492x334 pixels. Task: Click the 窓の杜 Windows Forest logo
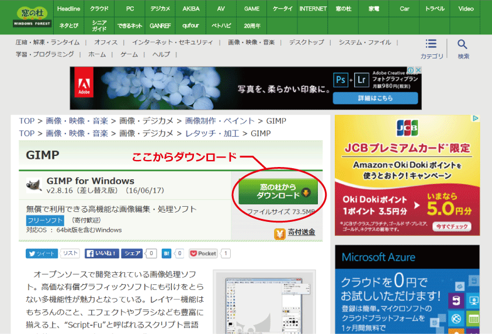click(32, 18)
